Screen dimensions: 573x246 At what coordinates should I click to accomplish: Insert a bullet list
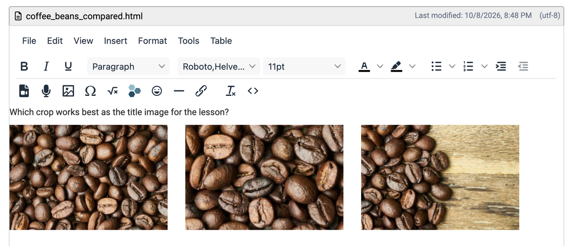click(x=436, y=66)
